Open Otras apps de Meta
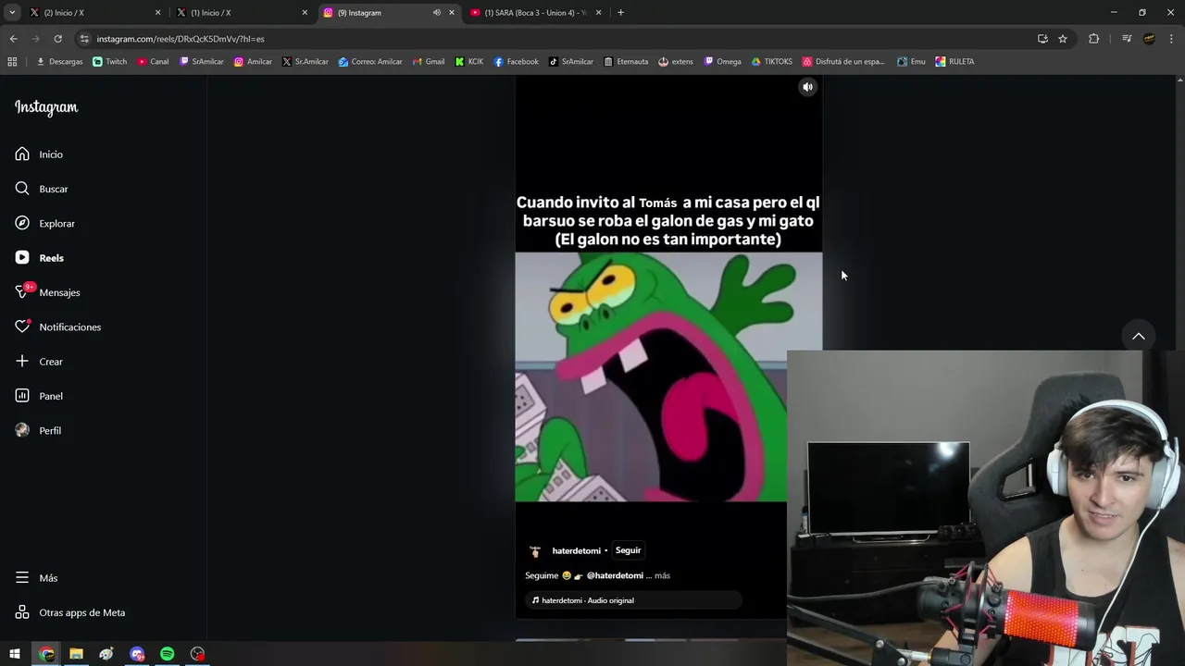Viewport: 1185px width, 666px height. click(x=69, y=612)
